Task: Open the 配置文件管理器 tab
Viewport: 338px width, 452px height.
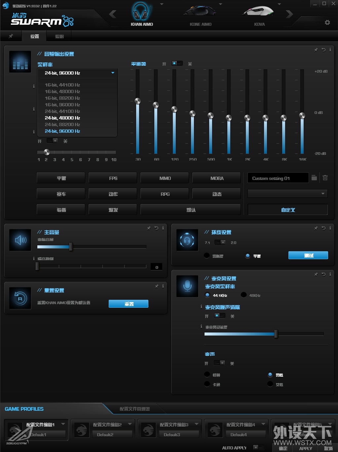Action: (x=134, y=409)
